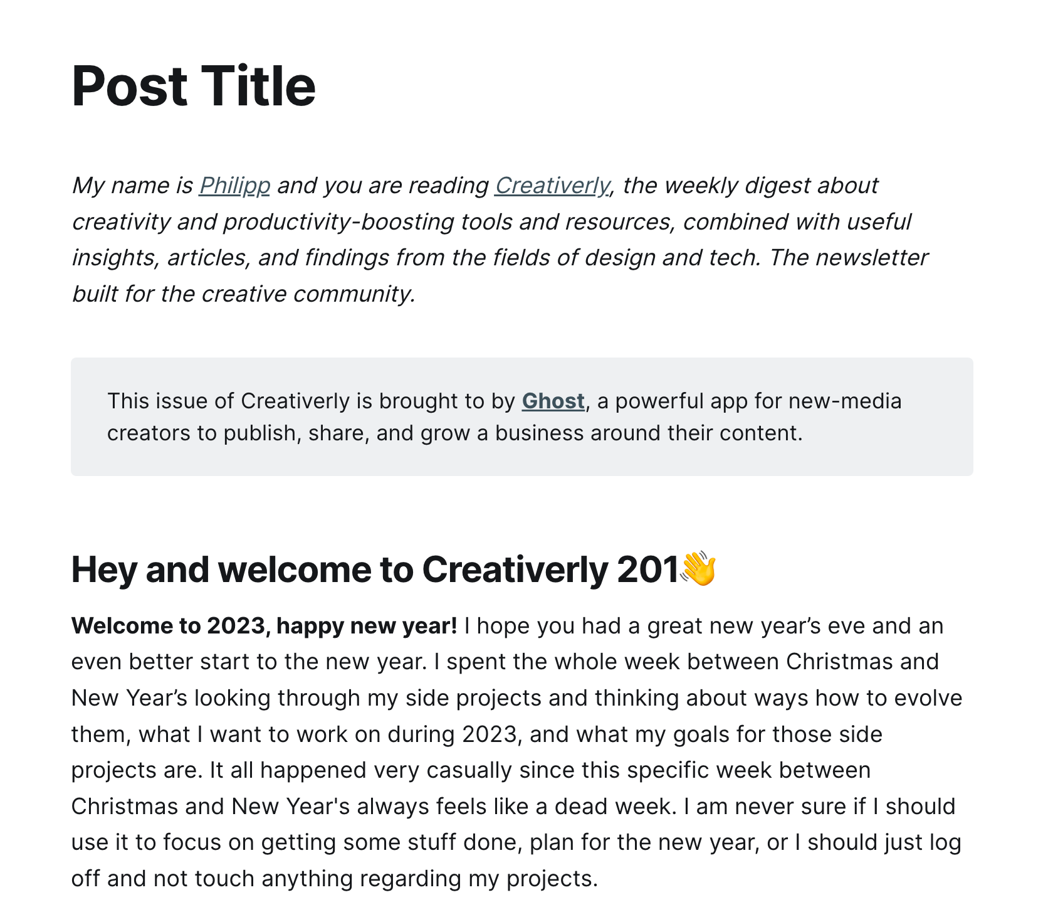Click the waving hand emoji
This screenshot has height=922, width=1053.
coord(698,569)
